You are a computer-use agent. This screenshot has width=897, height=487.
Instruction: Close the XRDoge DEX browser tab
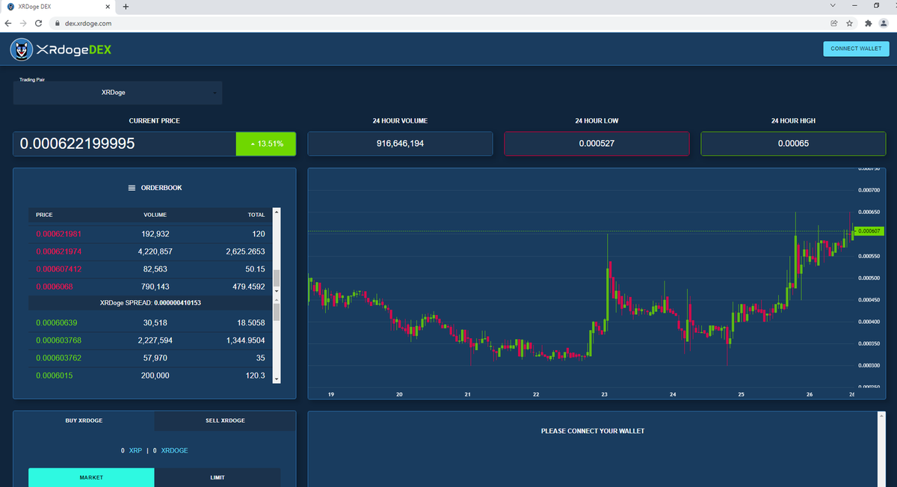pyautogui.click(x=108, y=7)
